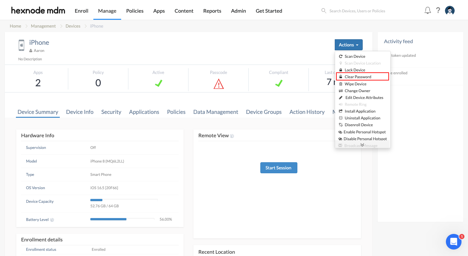This screenshot has width=468, height=256.
Task: Open the Enroll top menu
Action: pyautogui.click(x=82, y=11)
